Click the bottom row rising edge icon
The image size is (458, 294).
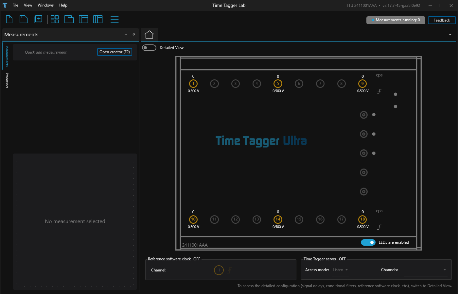click(x=379, y=227)
